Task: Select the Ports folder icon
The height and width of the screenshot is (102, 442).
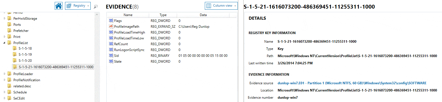Action: (x=9, y=24)
